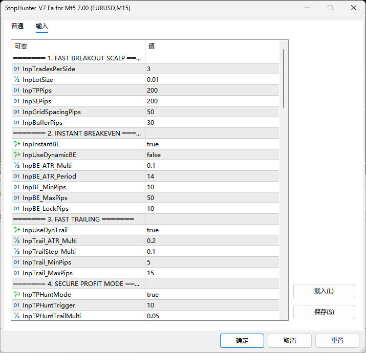The image size is (366, 353).
Task: Click the 载入(L) button to load settings
Action: 324,291
